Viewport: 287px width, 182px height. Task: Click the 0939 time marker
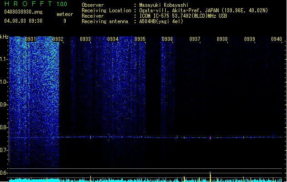pyautogui.click(x=250, y=39)
